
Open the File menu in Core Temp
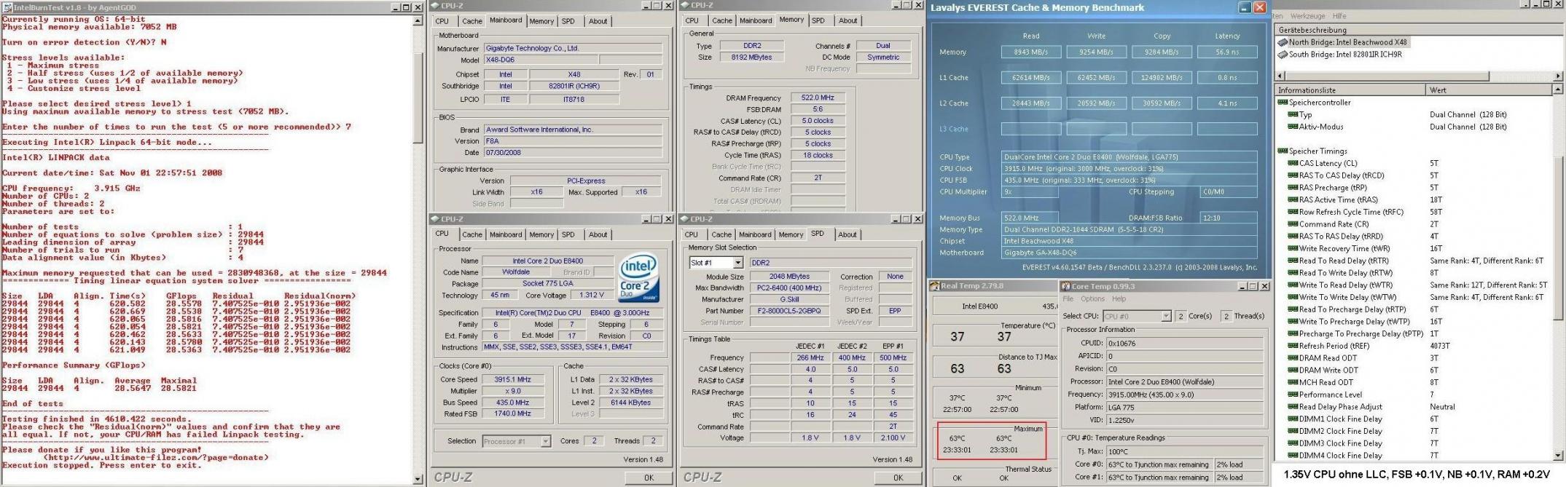point(1068,298)
